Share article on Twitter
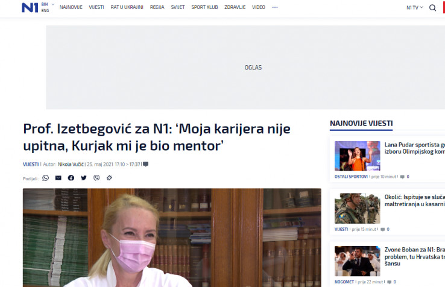Screen dimensions: 445x287 84,178
